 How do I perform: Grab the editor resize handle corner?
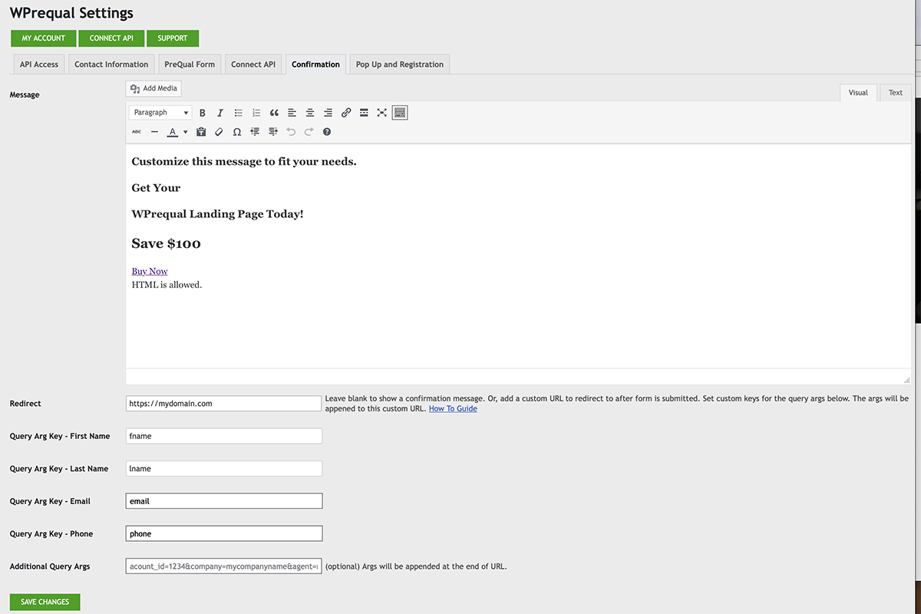click(x=906, y=379)
